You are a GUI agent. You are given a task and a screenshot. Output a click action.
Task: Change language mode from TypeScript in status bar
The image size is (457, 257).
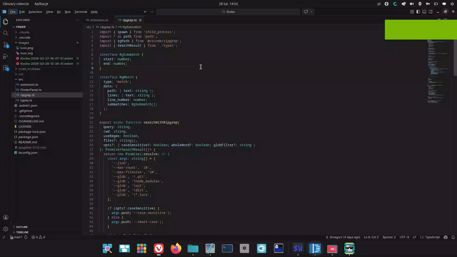coord(432,237)
